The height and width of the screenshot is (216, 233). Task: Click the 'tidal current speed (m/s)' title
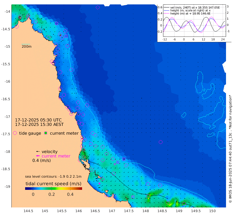point(54,184)
